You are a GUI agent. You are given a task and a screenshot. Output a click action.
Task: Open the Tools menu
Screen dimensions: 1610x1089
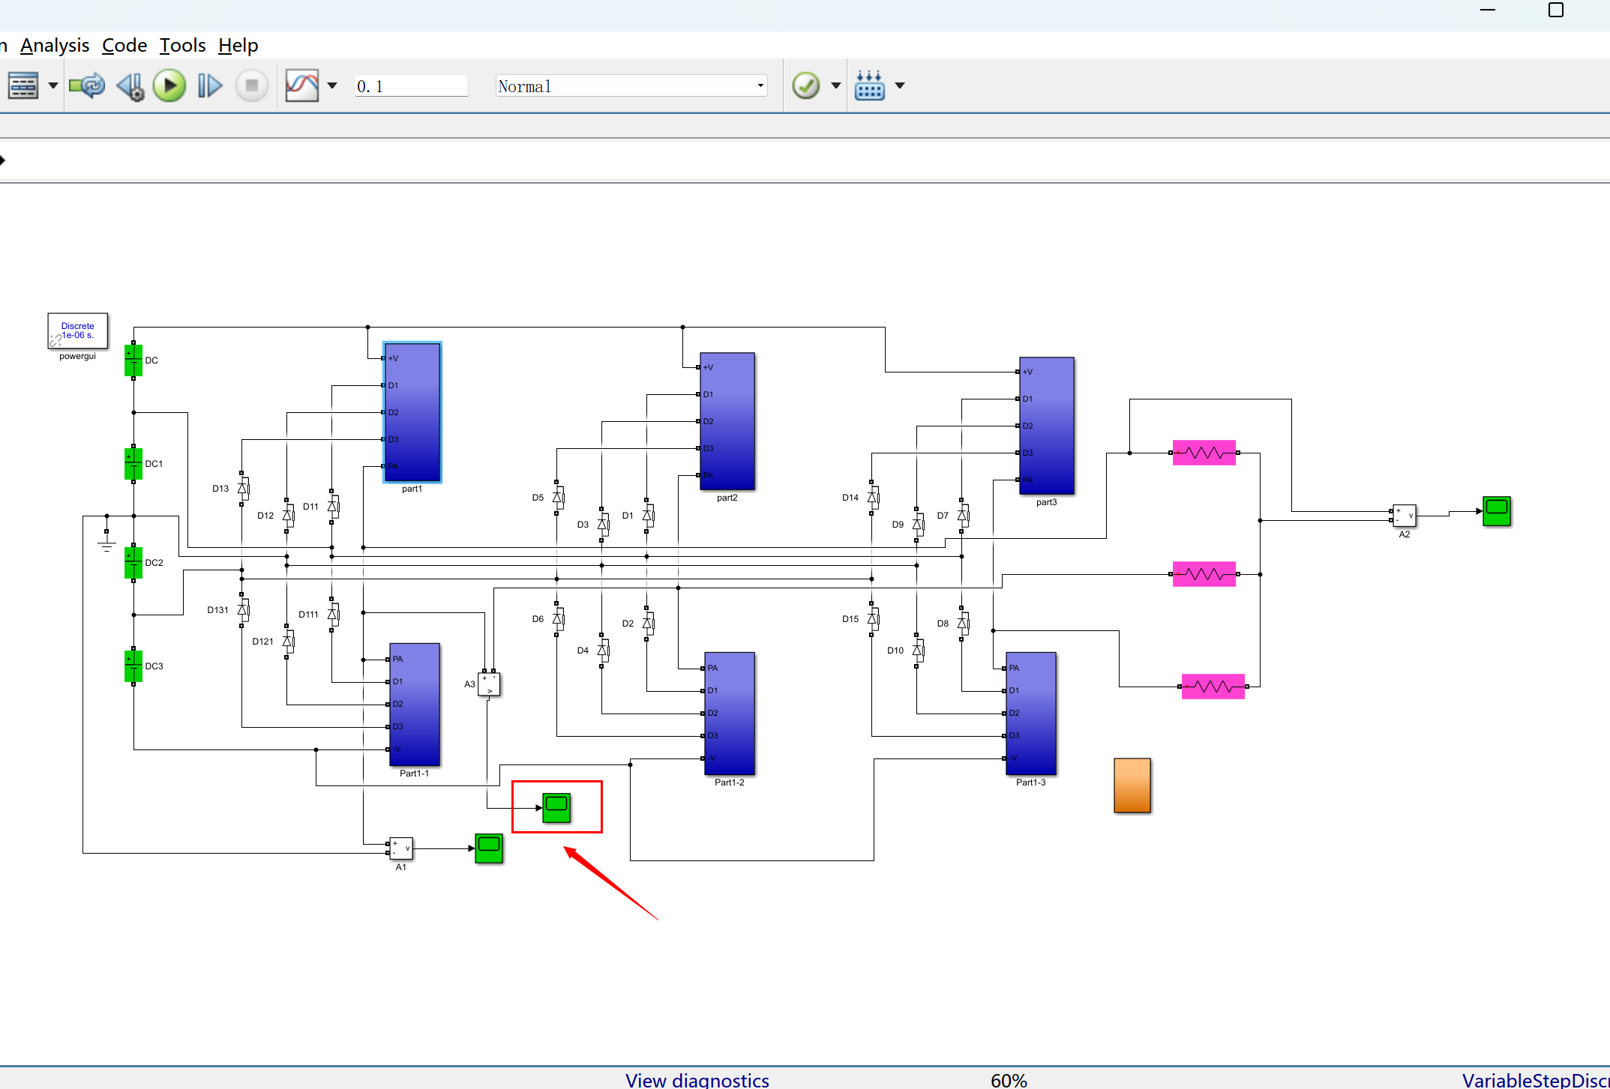click(182, 46)
